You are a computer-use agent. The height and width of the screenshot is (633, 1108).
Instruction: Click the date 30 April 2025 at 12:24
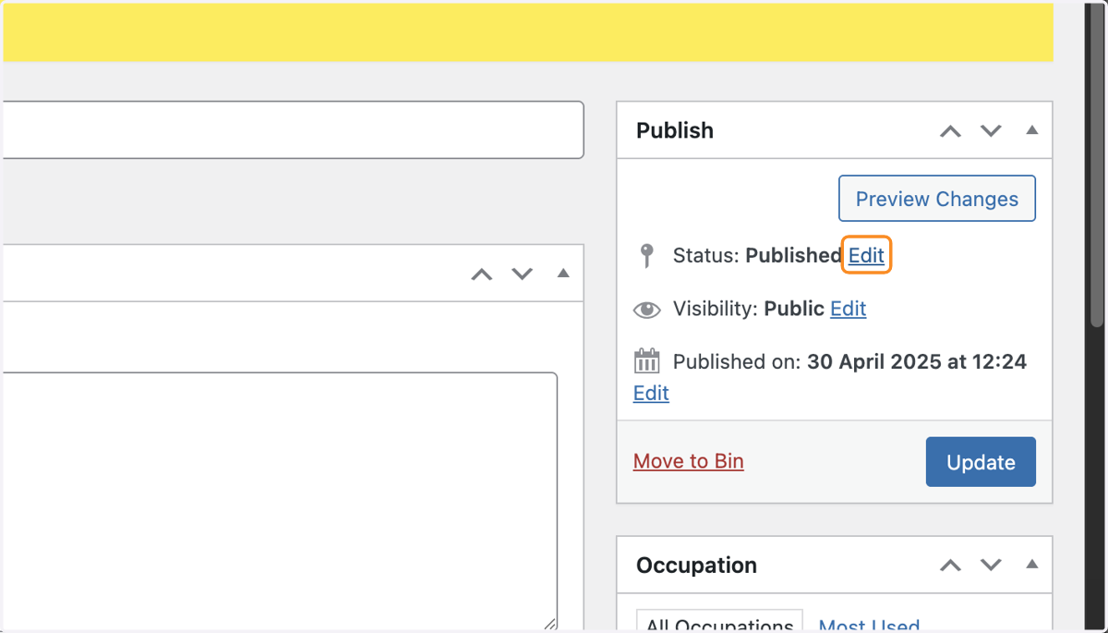coord(917,361)
